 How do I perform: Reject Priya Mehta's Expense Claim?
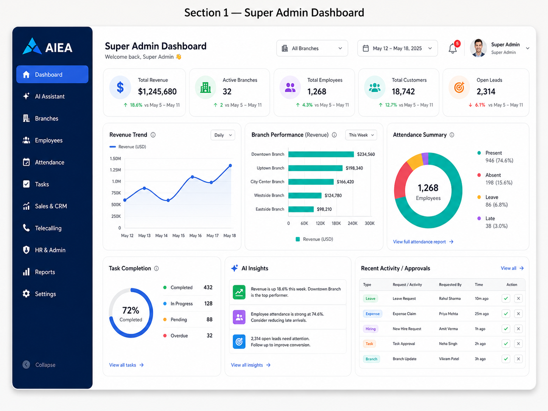tap(518, 314)
